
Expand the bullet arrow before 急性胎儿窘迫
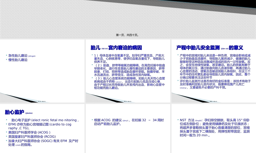pyautogui.click(x=7, y=55)
